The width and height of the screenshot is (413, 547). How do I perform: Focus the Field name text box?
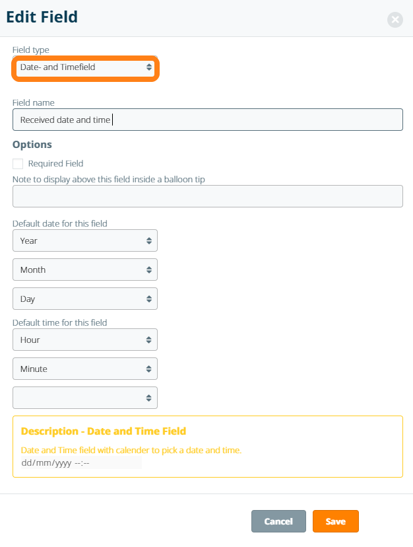point(207,120)
